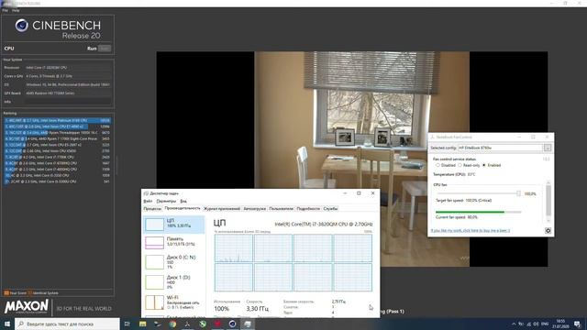Click the Windows taskbar search box
The height and width of the screenshot is (330, 587).
[67, 324]
